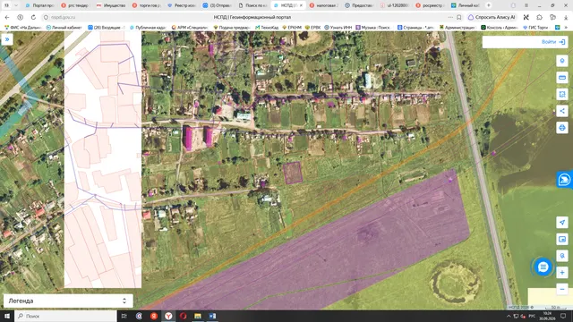The width and height of the screenshot is (573, 322).
Task: Select the small purple land parcel outline
Action: point(293,173)
